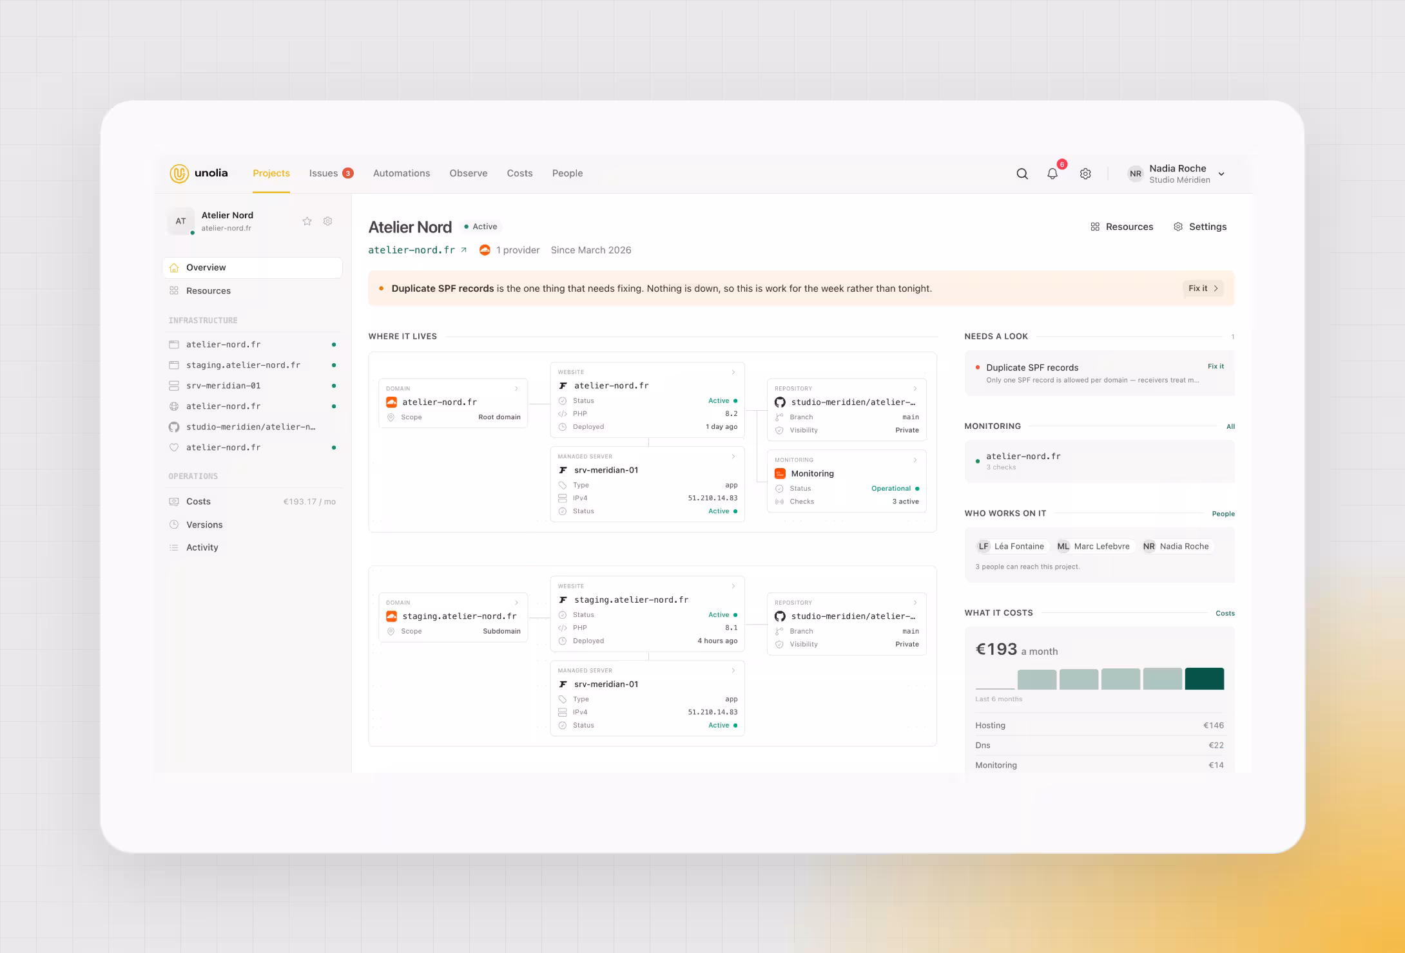Click the header Settings button
The height and width of the screenshot is (953, 1405).
coord(1200,227)
